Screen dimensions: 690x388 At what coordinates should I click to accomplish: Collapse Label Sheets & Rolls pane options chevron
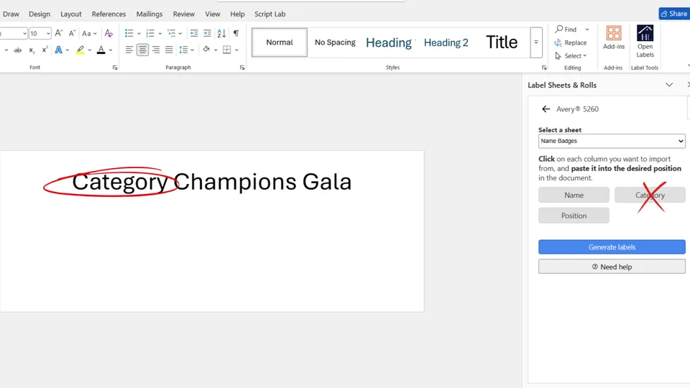point(669,85)
